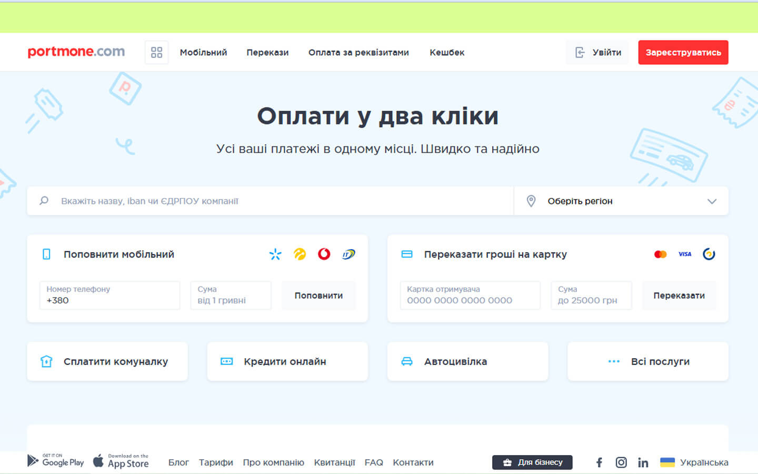Click the portmone.com logo

(76, 52)
